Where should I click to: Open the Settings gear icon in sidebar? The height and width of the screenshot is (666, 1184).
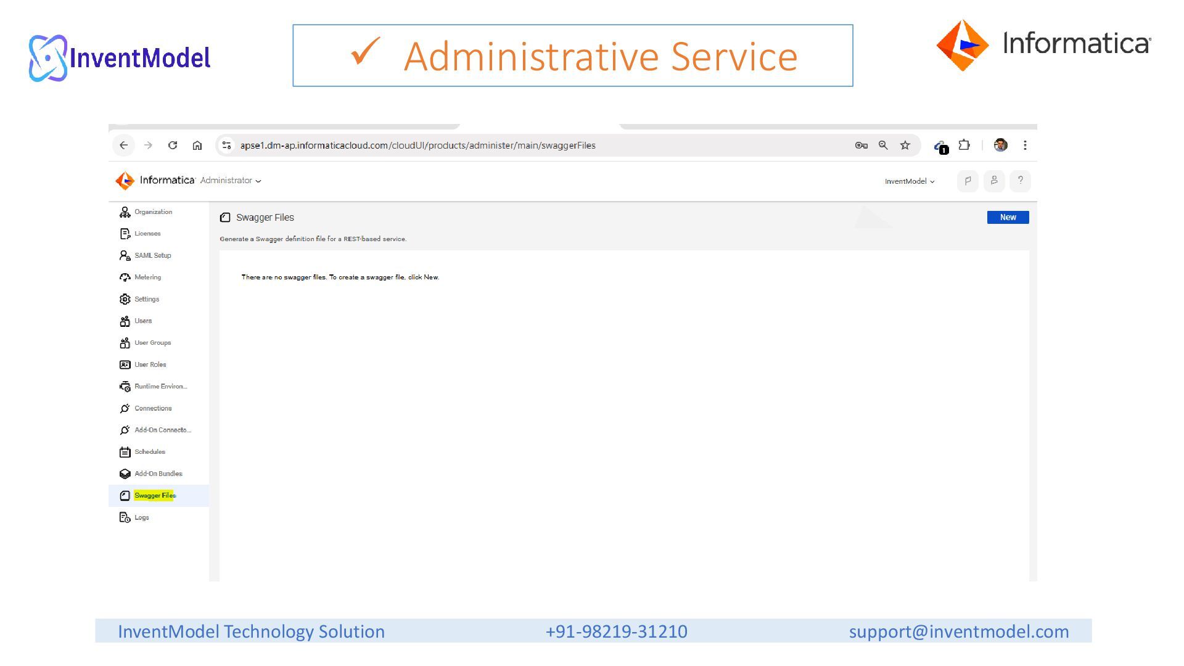[x=125, y=299]
